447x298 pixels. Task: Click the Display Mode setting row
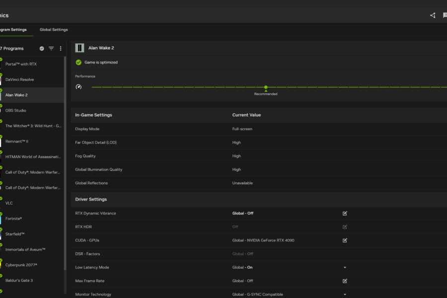[x=259, y=129]
